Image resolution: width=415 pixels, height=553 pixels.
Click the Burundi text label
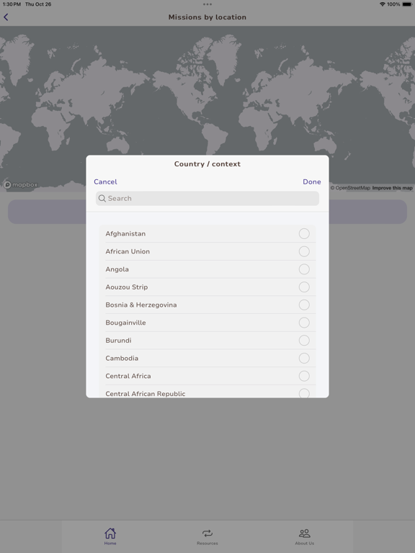click(x=118, y=341)
